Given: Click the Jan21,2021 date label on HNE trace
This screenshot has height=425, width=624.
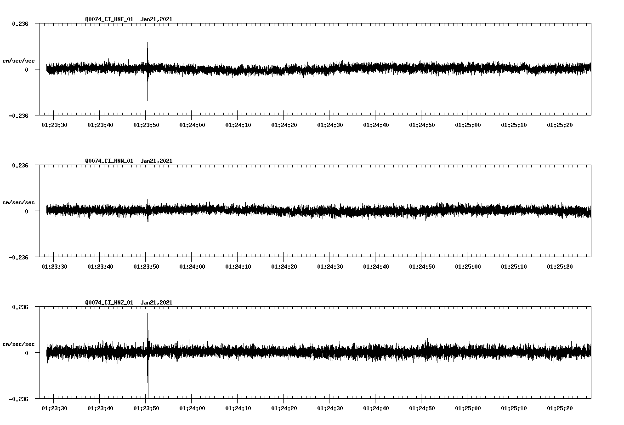Looking at the screenshot, I should [x=157, y=19].
